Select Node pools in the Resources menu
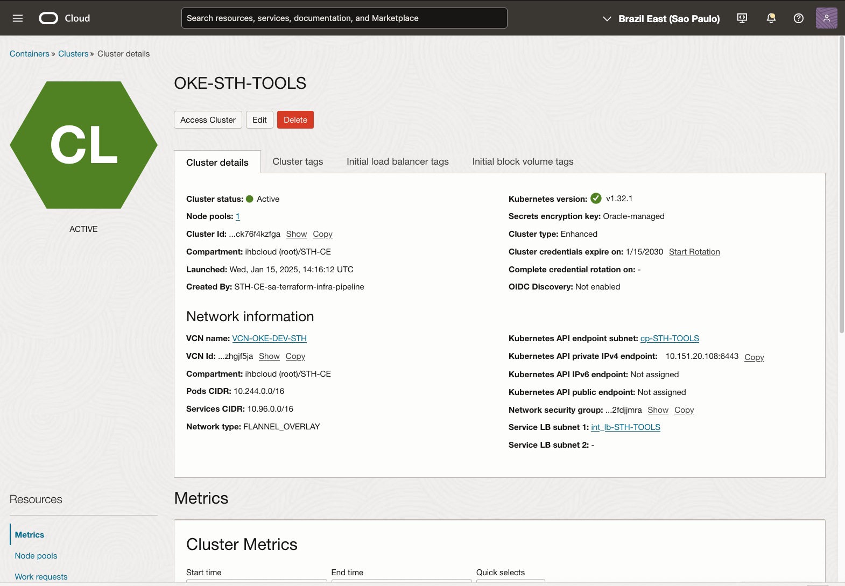The height and width of the screenshot is (586, 845). [36, 556]
